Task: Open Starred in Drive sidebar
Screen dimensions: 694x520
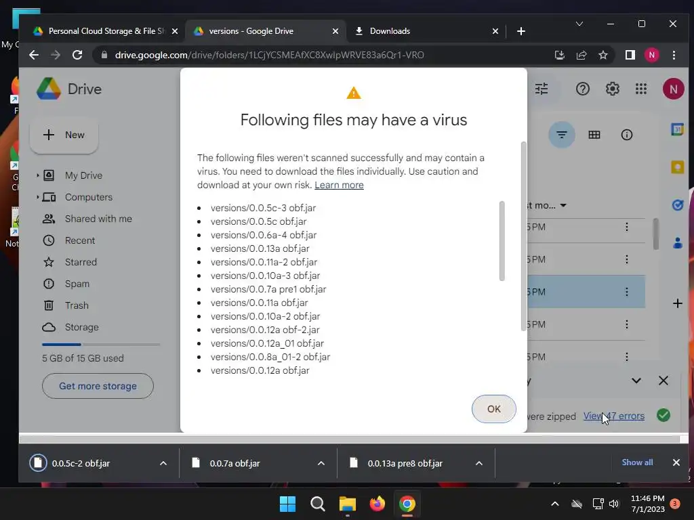Action: pos(81,262)
